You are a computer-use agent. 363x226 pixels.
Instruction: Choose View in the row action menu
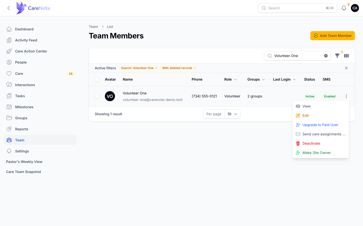point(321,106)
